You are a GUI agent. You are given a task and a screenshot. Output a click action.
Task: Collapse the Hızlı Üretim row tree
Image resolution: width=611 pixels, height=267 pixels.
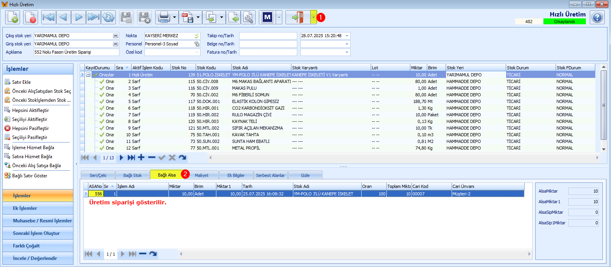tap(88, 74)
